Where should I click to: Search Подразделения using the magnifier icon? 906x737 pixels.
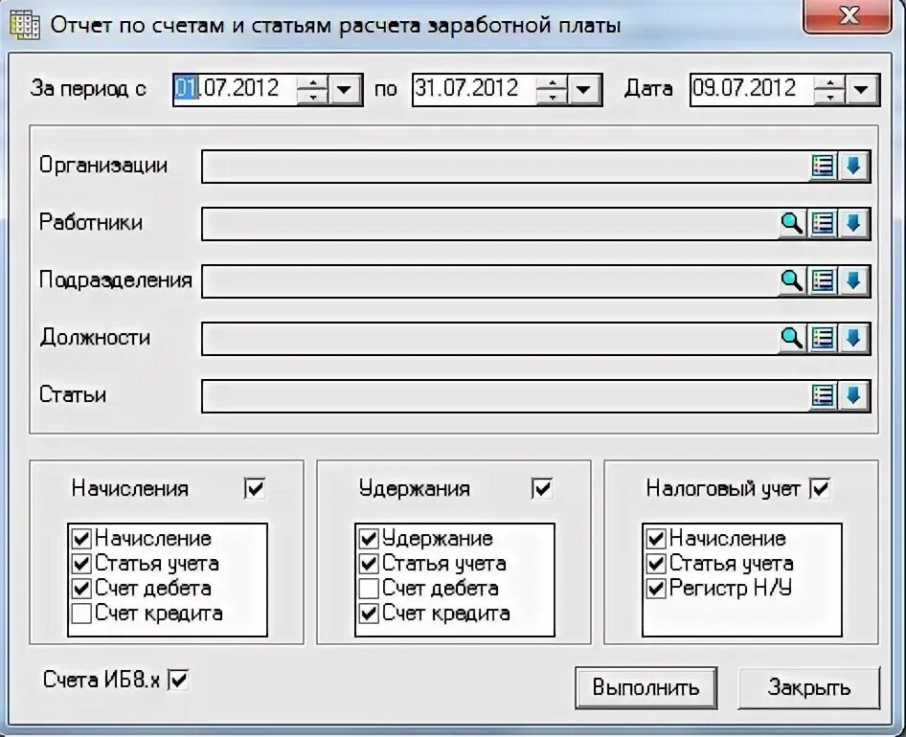[x=792, y=281]
